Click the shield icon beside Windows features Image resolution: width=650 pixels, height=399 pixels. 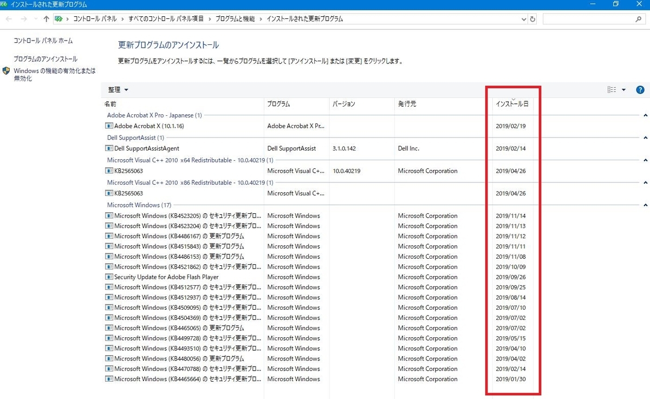(6, 71)
